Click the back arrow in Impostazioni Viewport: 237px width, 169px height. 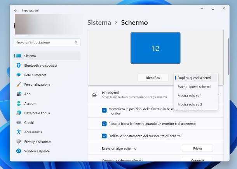click(16, 10)
